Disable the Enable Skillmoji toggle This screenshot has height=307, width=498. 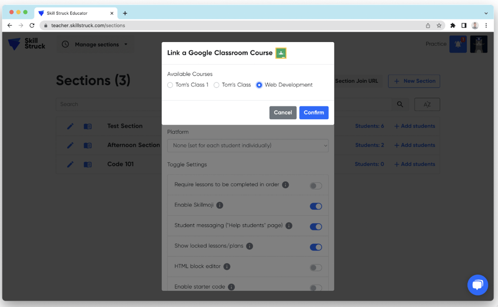coord(316,206)
